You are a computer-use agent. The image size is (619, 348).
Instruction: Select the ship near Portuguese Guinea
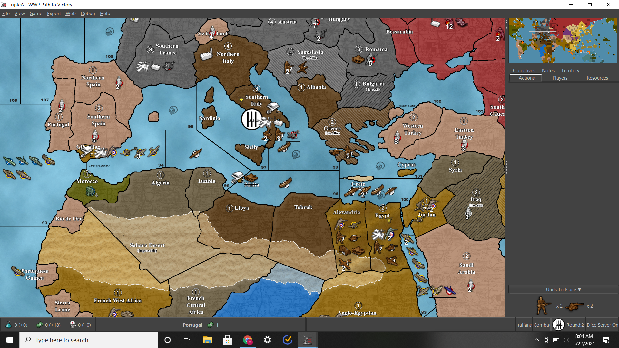tap(18, 271)
